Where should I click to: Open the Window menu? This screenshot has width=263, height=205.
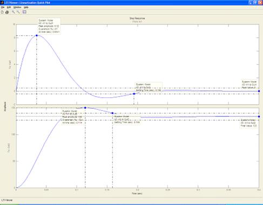[17, 8]
